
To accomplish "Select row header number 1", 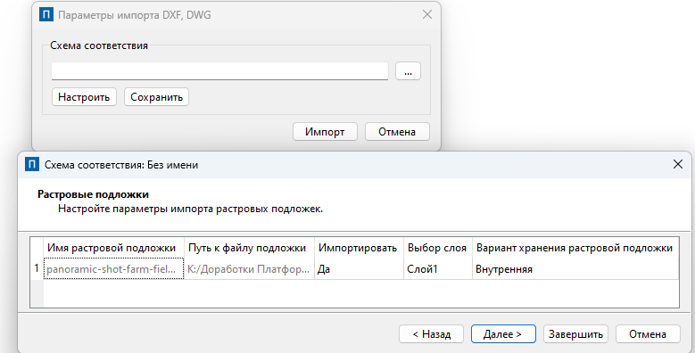I will [37, 269].
